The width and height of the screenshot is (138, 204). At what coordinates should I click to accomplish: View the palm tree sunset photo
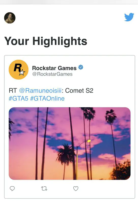tap(70, 144)
